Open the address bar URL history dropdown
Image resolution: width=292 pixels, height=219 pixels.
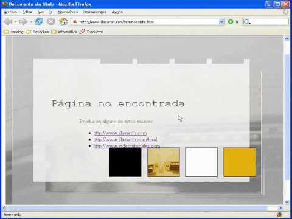[221, 21]
